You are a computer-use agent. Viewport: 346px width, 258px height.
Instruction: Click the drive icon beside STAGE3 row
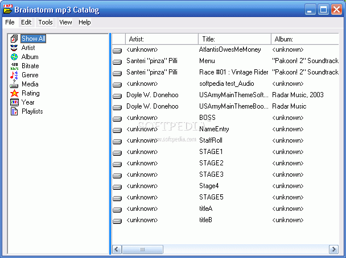click(117, 176)
